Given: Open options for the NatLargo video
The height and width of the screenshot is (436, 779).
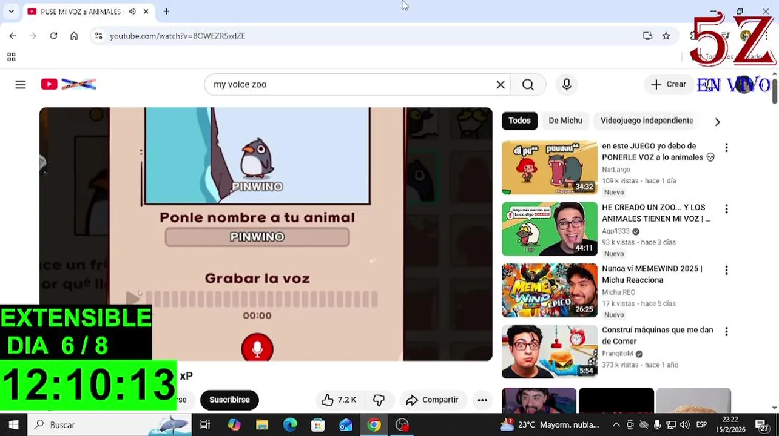Looking at the screenshot, I should (726, 148).
